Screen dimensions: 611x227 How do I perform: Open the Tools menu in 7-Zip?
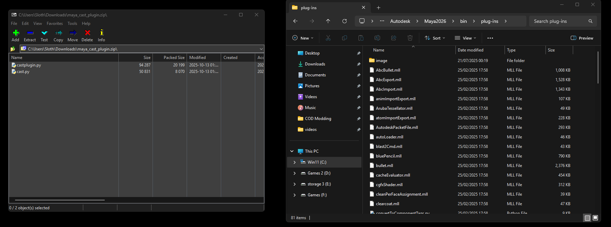[72, 24]
